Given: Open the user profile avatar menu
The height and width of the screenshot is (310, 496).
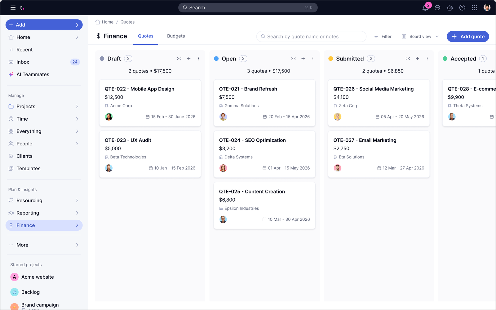Looking at the screenshot, I should 487,8.
